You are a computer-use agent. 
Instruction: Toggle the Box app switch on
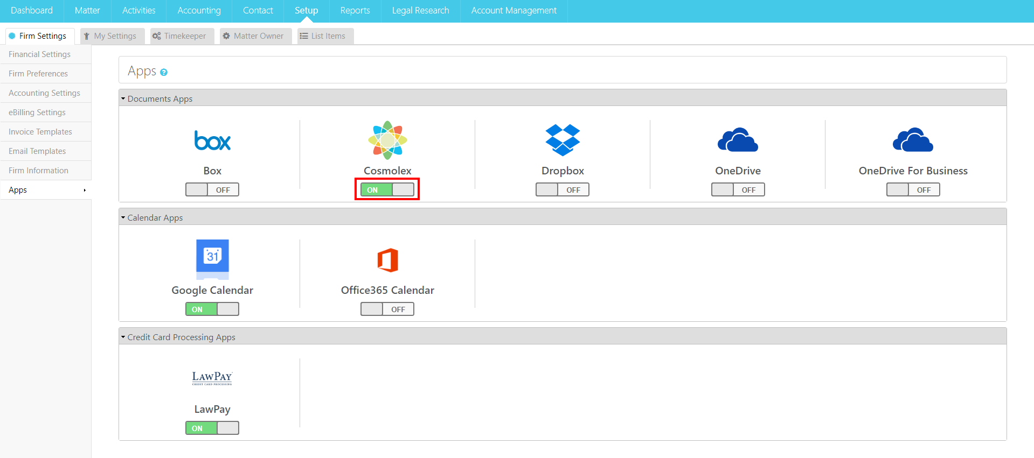(212, 189)
